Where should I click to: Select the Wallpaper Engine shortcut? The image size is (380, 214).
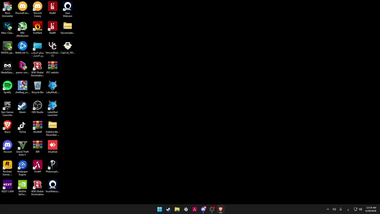point(22,168)
